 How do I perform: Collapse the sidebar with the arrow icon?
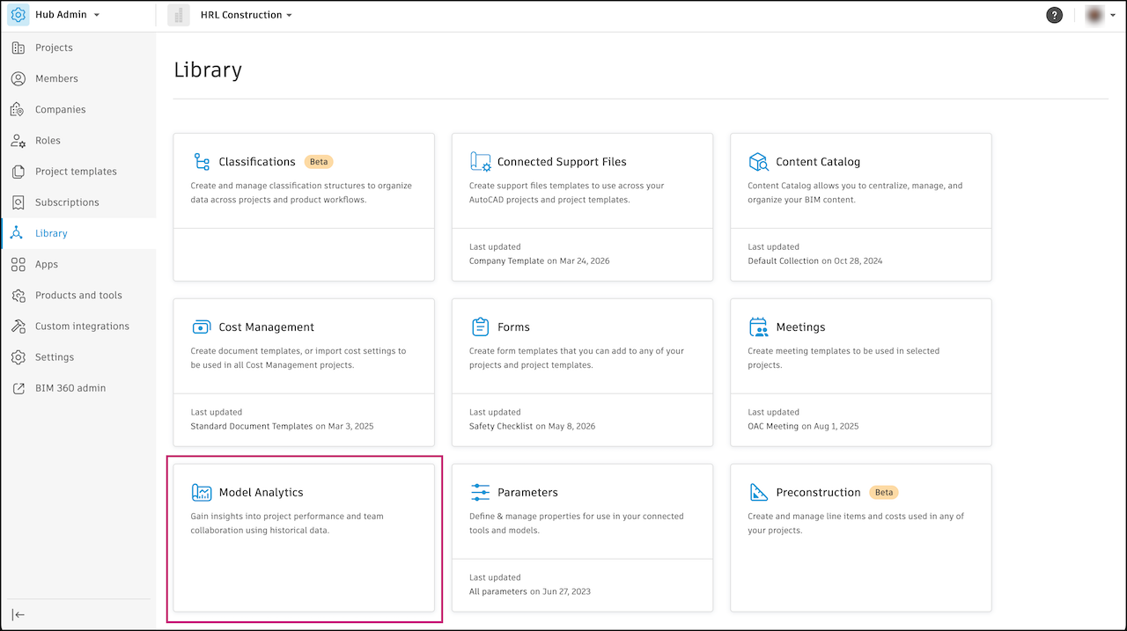click(x=18, y=614)
